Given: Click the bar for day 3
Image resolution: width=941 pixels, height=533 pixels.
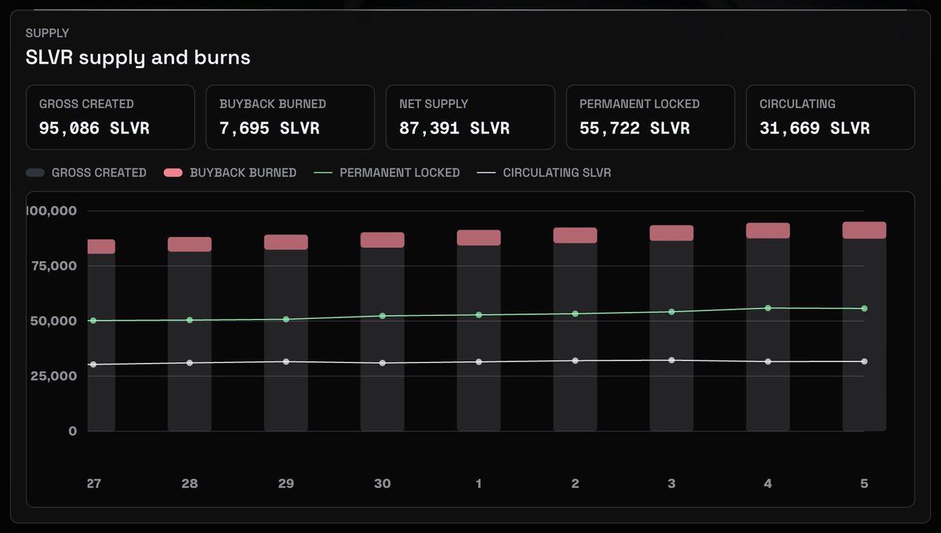Looking at the screenshot, I should click(x=672, y=328).
